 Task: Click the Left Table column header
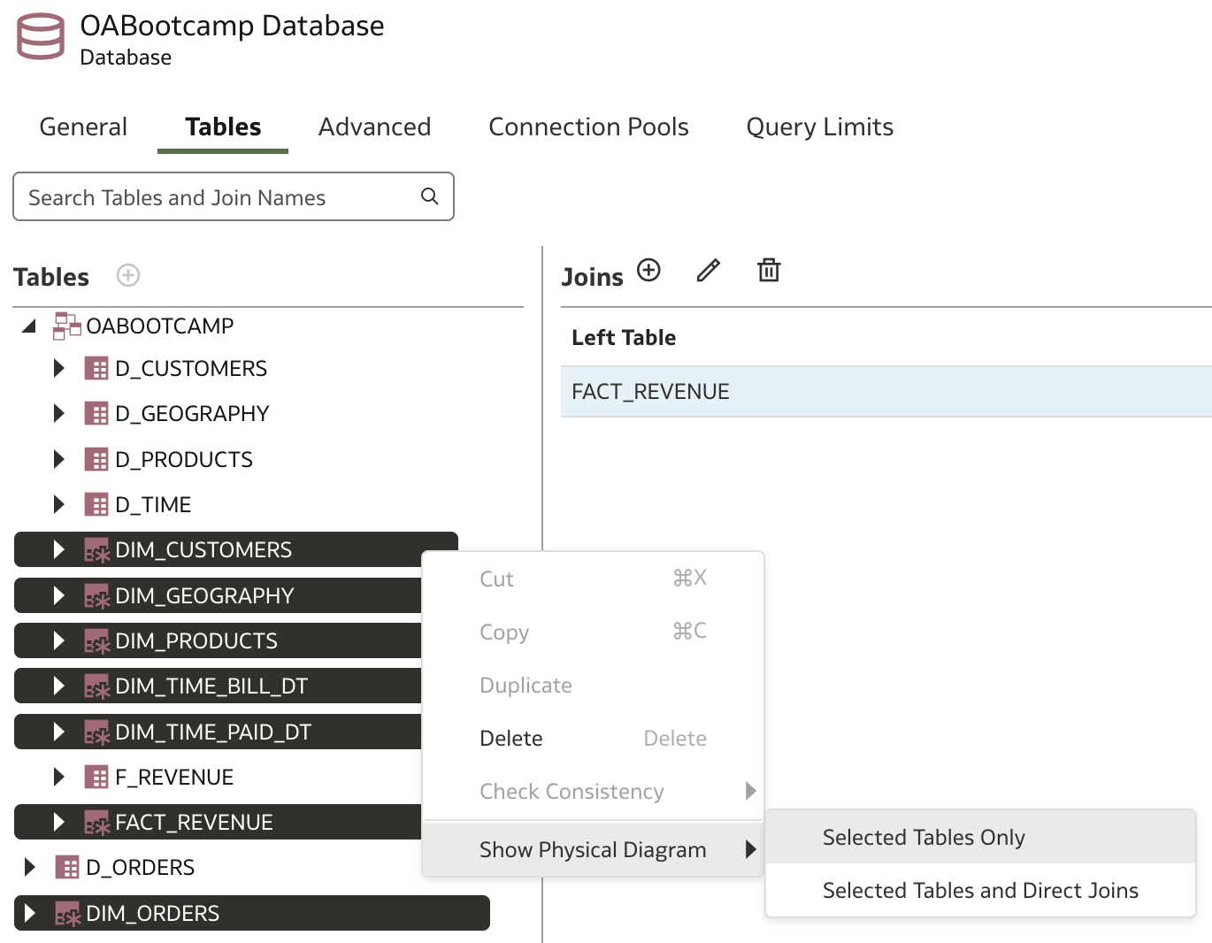click(x=624, y=337)
